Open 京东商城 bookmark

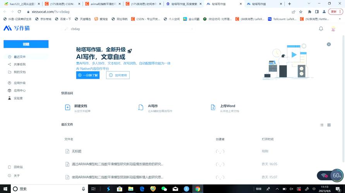[43, 19]
